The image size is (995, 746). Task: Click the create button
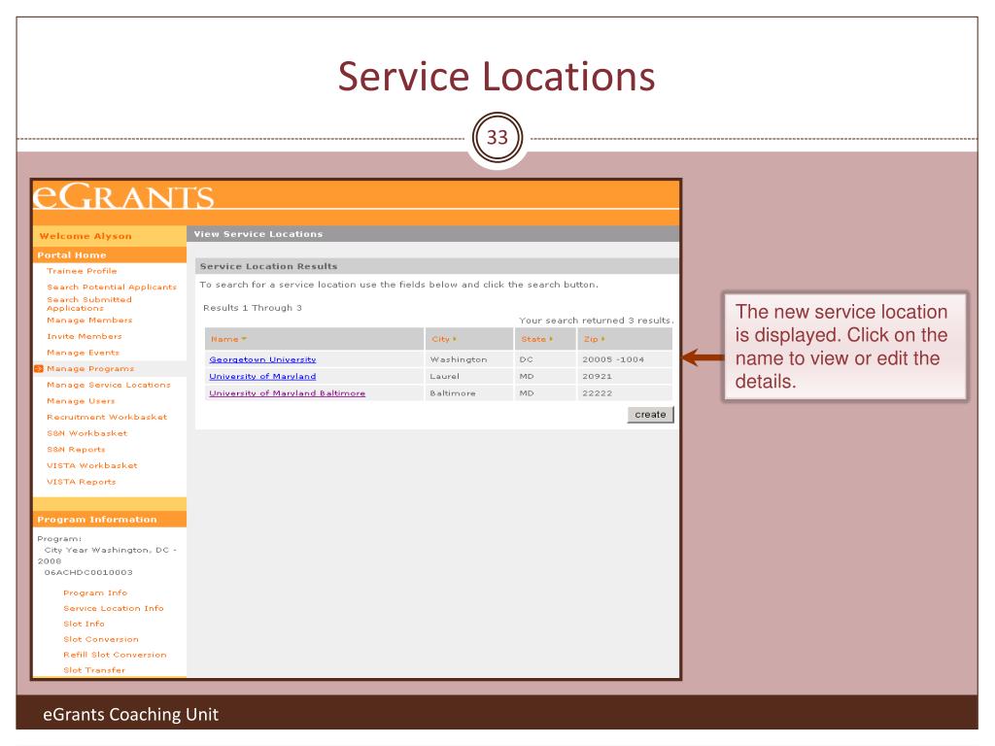coord(650,414)
